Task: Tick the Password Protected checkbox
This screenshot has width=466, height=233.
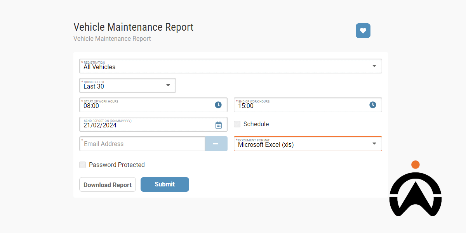Action: click(82, 165)
